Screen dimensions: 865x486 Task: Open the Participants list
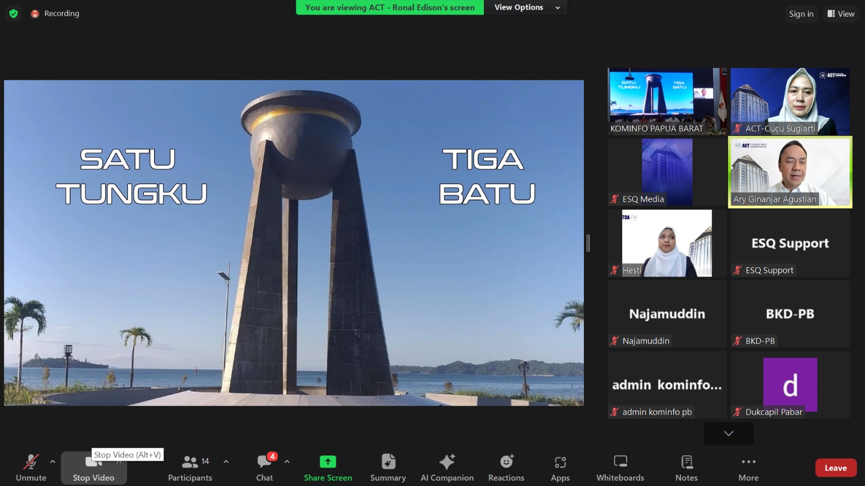pos(190,468)
